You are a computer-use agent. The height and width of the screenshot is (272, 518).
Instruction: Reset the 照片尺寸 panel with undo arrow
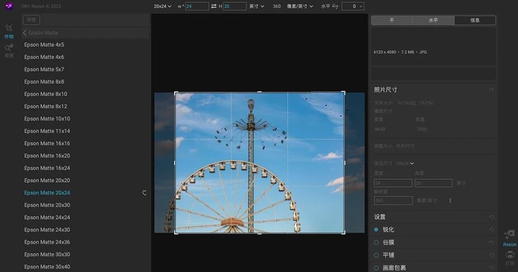(x=491, y=90)
